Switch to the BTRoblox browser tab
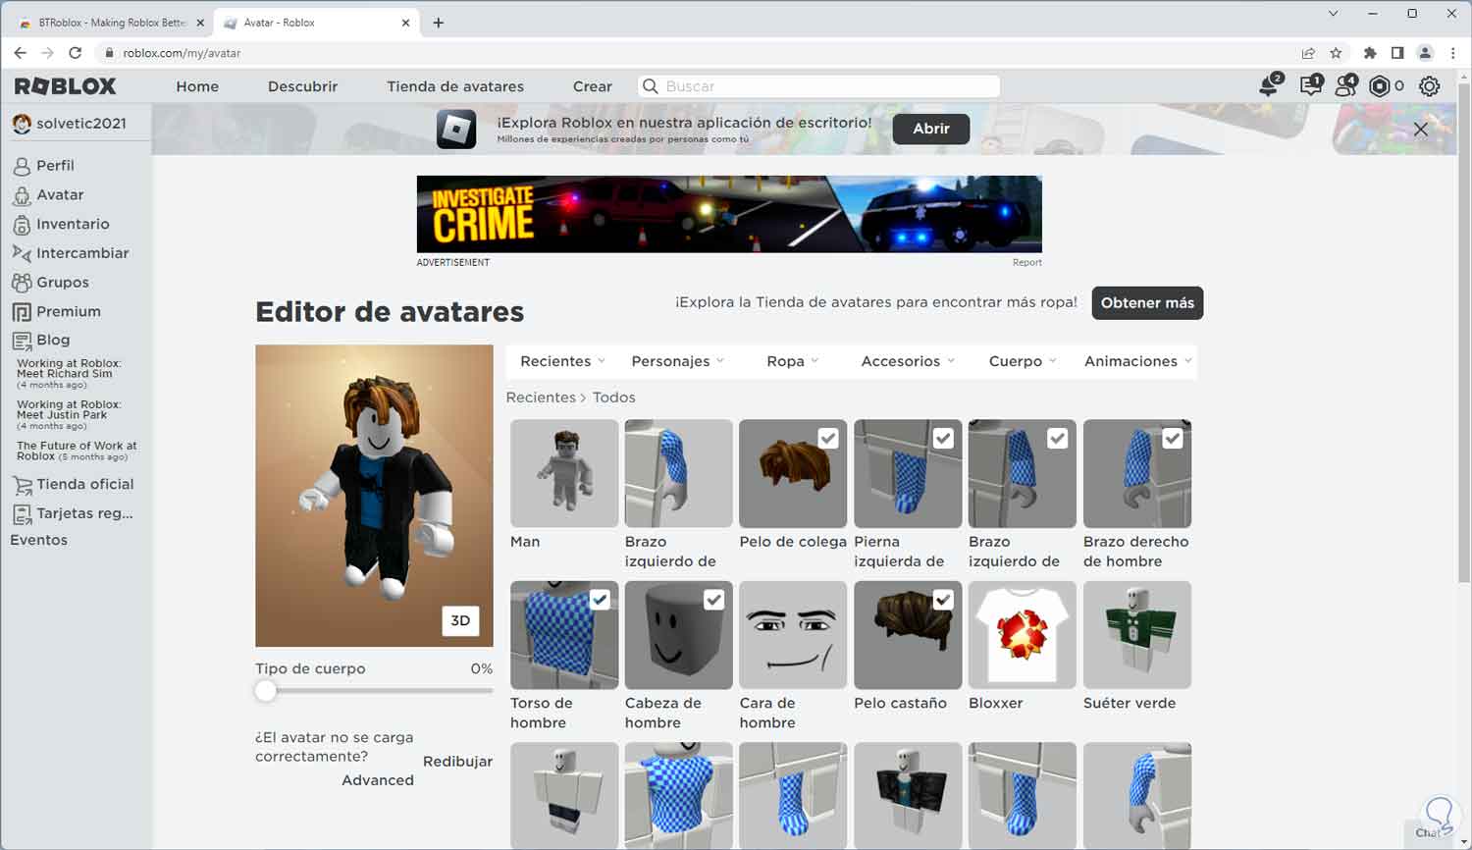The height and width of the screenshot is (850, 1472). click(111, 23)
